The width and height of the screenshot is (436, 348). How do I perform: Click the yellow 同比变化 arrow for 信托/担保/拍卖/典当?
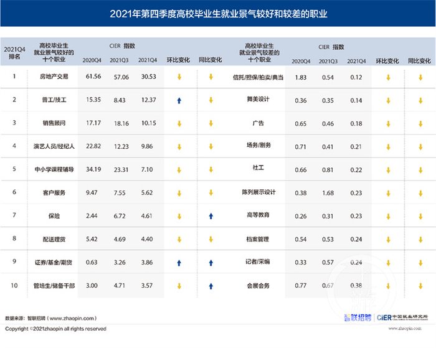[x=420, y=78]
